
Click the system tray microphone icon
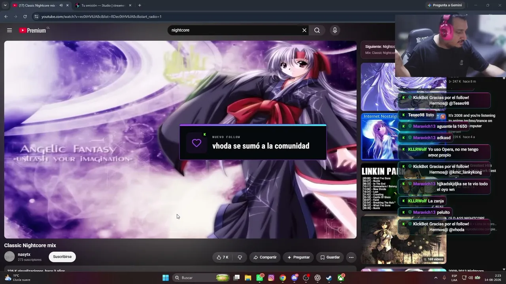tap(444, 278)
